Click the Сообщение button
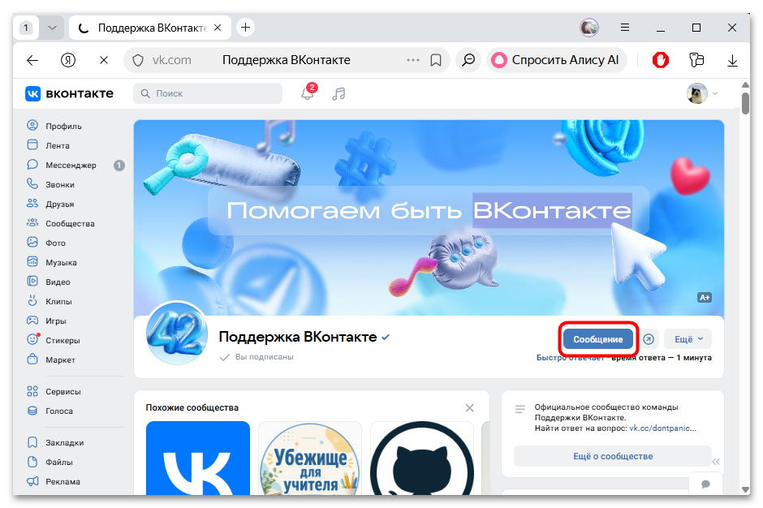763x508 pixels. [x=598, y=339]
